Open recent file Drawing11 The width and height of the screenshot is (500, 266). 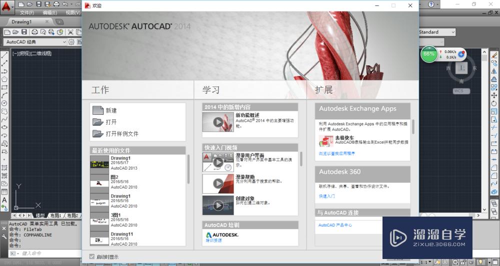[x=137, y=239]
